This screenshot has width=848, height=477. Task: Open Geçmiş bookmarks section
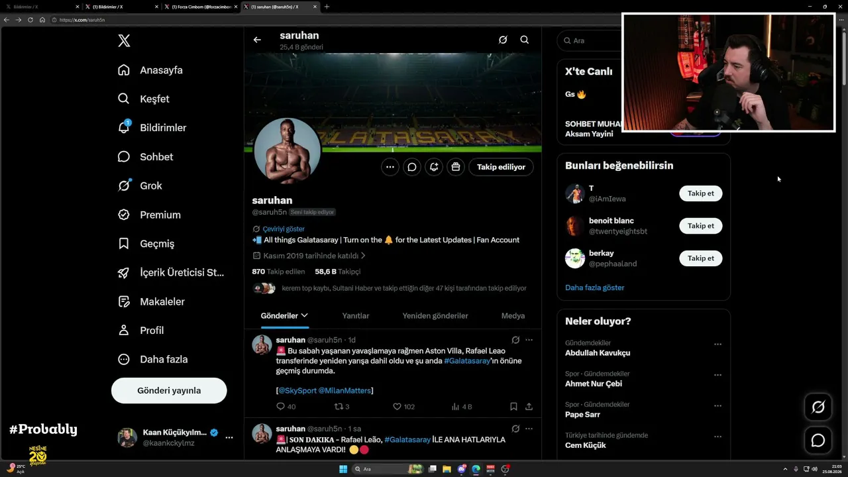pos(146,244)
